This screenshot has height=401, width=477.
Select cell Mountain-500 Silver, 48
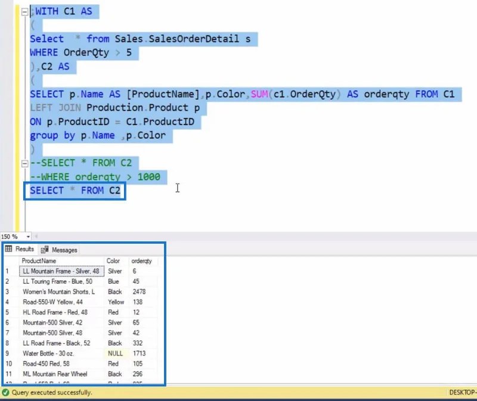62,333
